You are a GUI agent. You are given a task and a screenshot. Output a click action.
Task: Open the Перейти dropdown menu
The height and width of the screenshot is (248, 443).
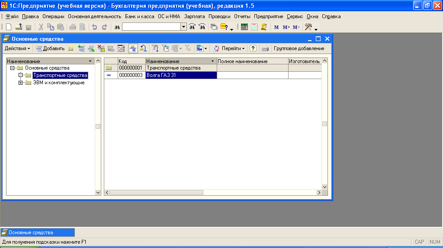click(233, 48)
